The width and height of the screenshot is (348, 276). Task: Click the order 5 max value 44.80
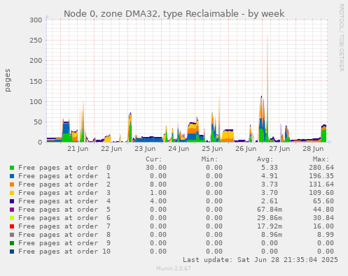coord(323,210)
